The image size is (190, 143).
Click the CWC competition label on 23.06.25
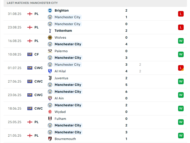38,95
